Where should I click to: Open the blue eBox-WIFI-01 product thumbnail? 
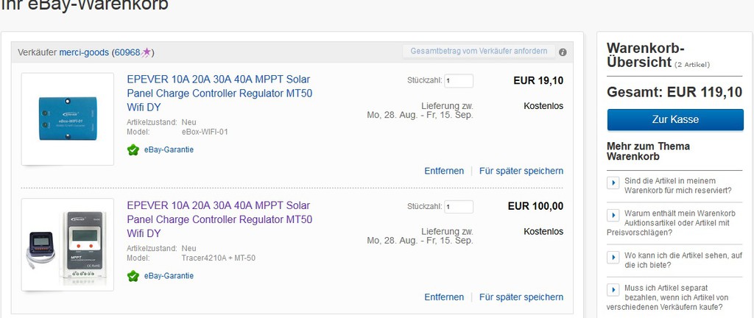pos(68,119)
